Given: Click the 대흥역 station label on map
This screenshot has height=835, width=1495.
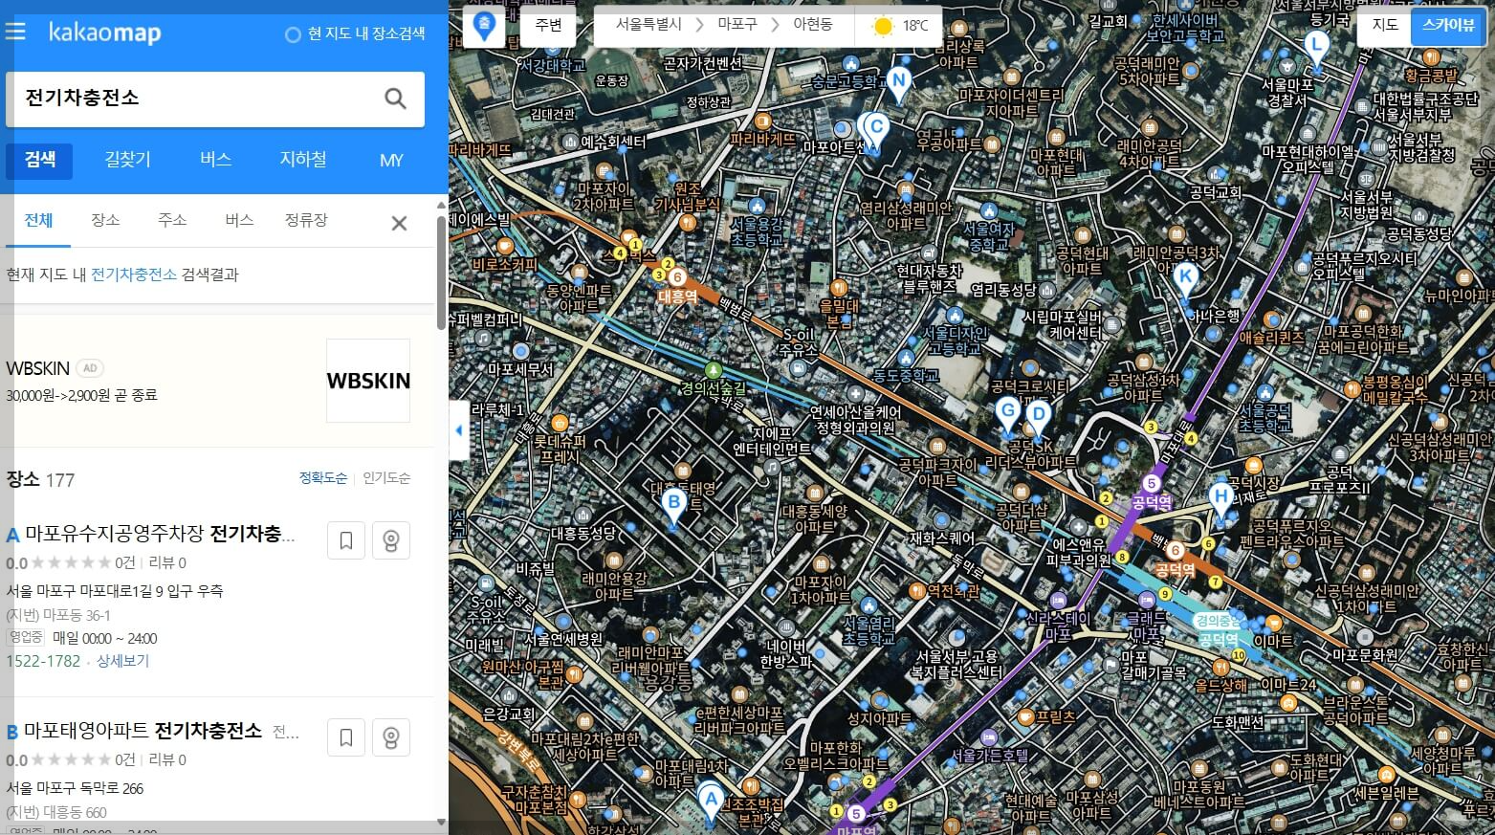Looking at the screenshot, I should point(678,297).
